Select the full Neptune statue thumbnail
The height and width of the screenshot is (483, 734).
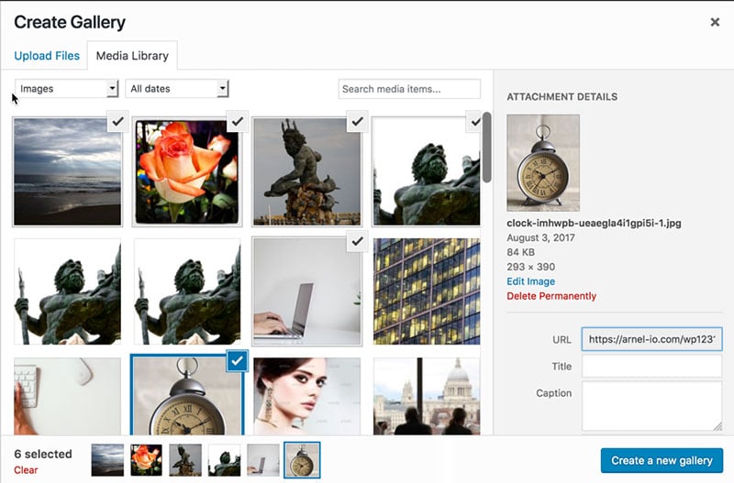coord(307,171)
